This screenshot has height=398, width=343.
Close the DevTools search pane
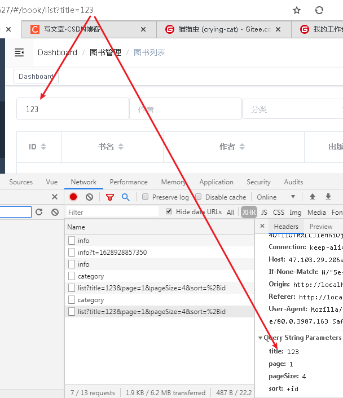pos(55,197)
